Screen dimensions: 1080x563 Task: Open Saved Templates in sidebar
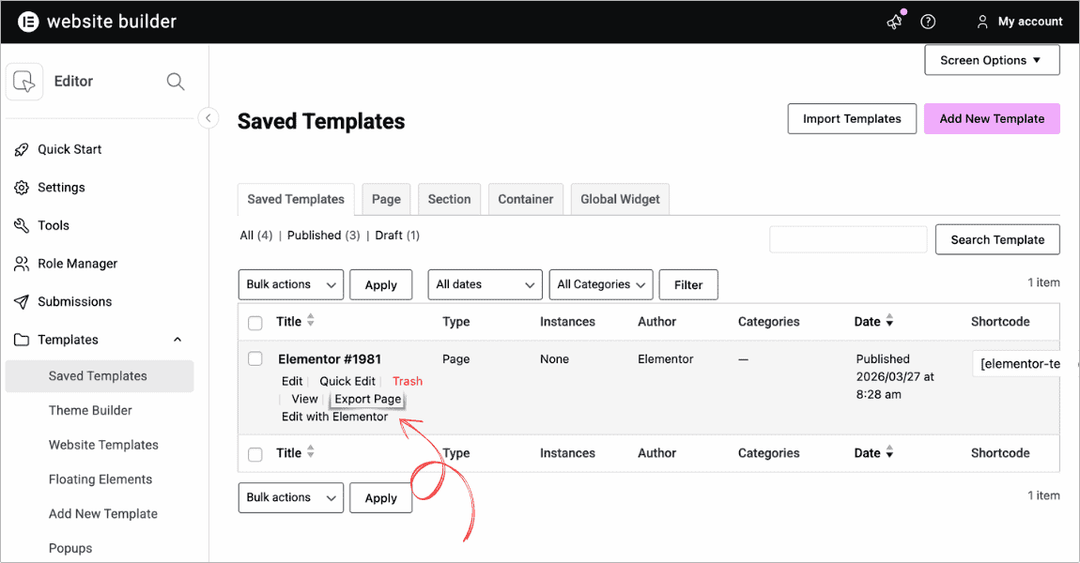click(x=100, y=375)
